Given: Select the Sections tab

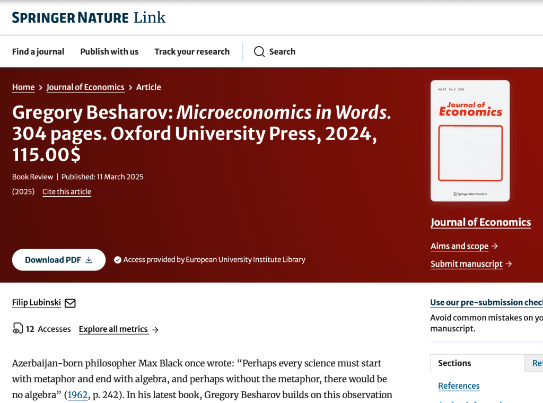Looking at the screenshot, I should tap(454, 363).
